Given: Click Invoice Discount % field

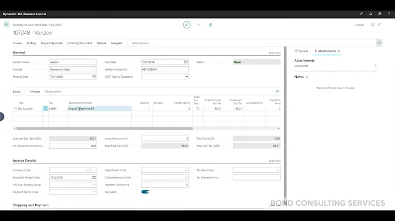Looking at the screenshot, I should [x=165, y=138].
